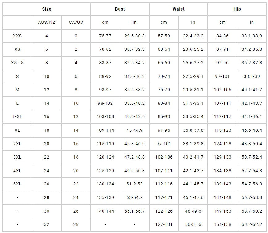
Task: Click bust cm value 140-144
Action: coord(105,211)
